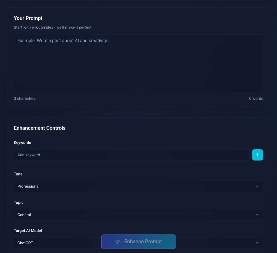Screen dimensions: 277x253
Task: Select the General topic value
Action: (x=24, y=215)
